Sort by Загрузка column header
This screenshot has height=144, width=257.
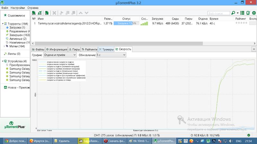pos(157,19)
